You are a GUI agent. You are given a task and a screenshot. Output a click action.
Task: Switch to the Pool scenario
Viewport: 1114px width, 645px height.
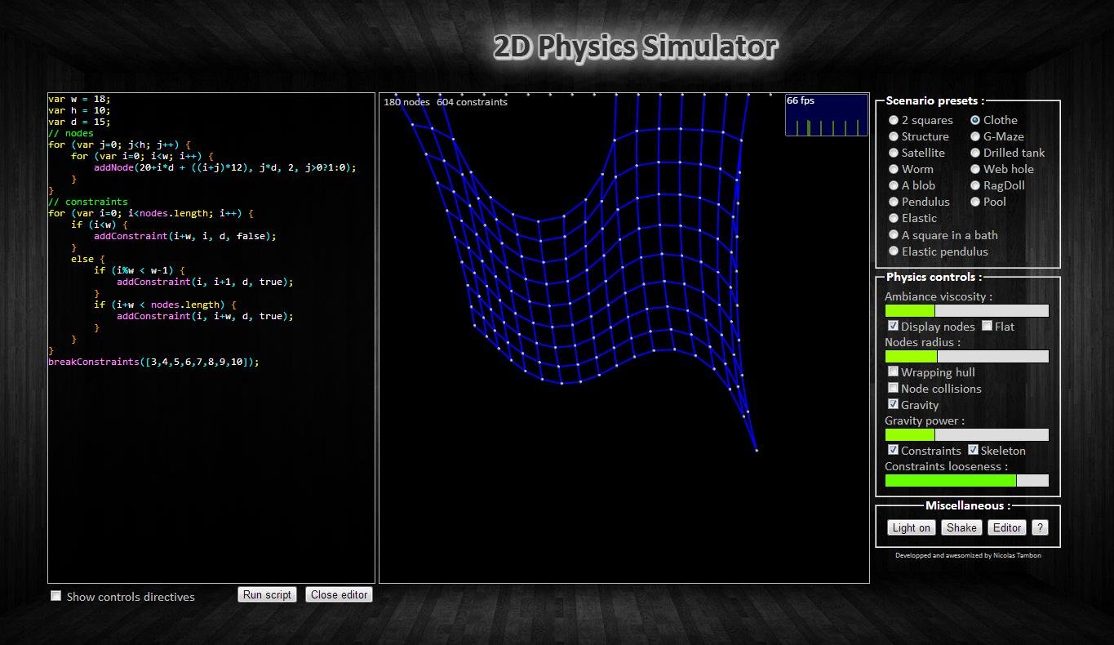975,202
